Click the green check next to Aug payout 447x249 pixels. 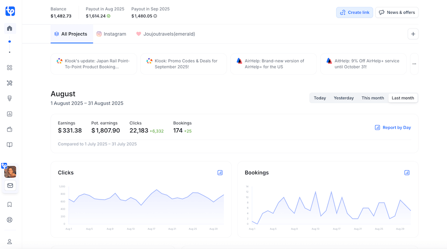pos(109,16)
